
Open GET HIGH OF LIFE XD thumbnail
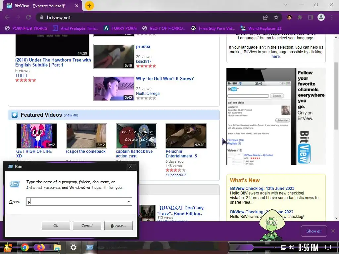(x=37, y=136)
